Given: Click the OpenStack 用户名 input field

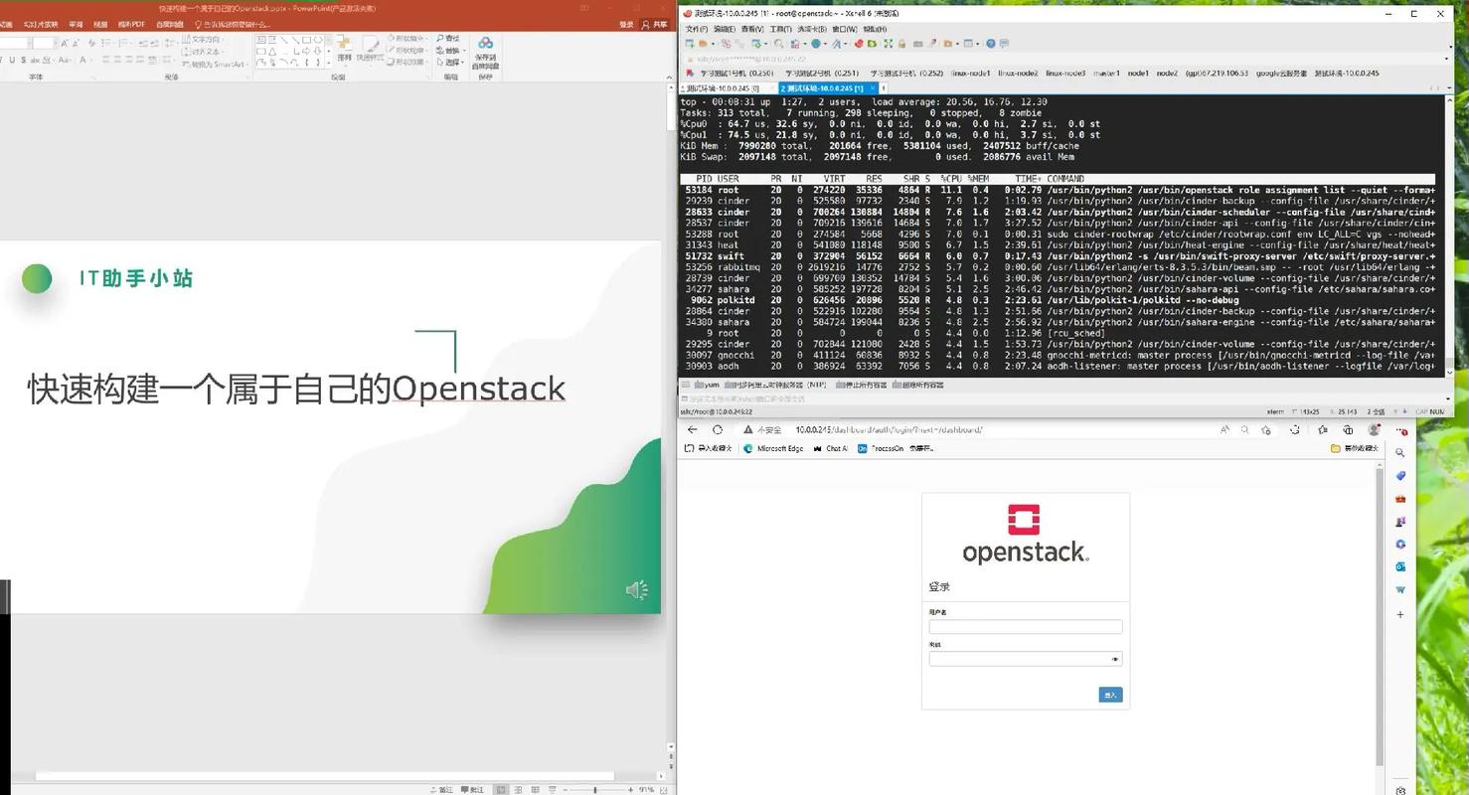Looking at the screenshot, I should [x=1025, y=626].
